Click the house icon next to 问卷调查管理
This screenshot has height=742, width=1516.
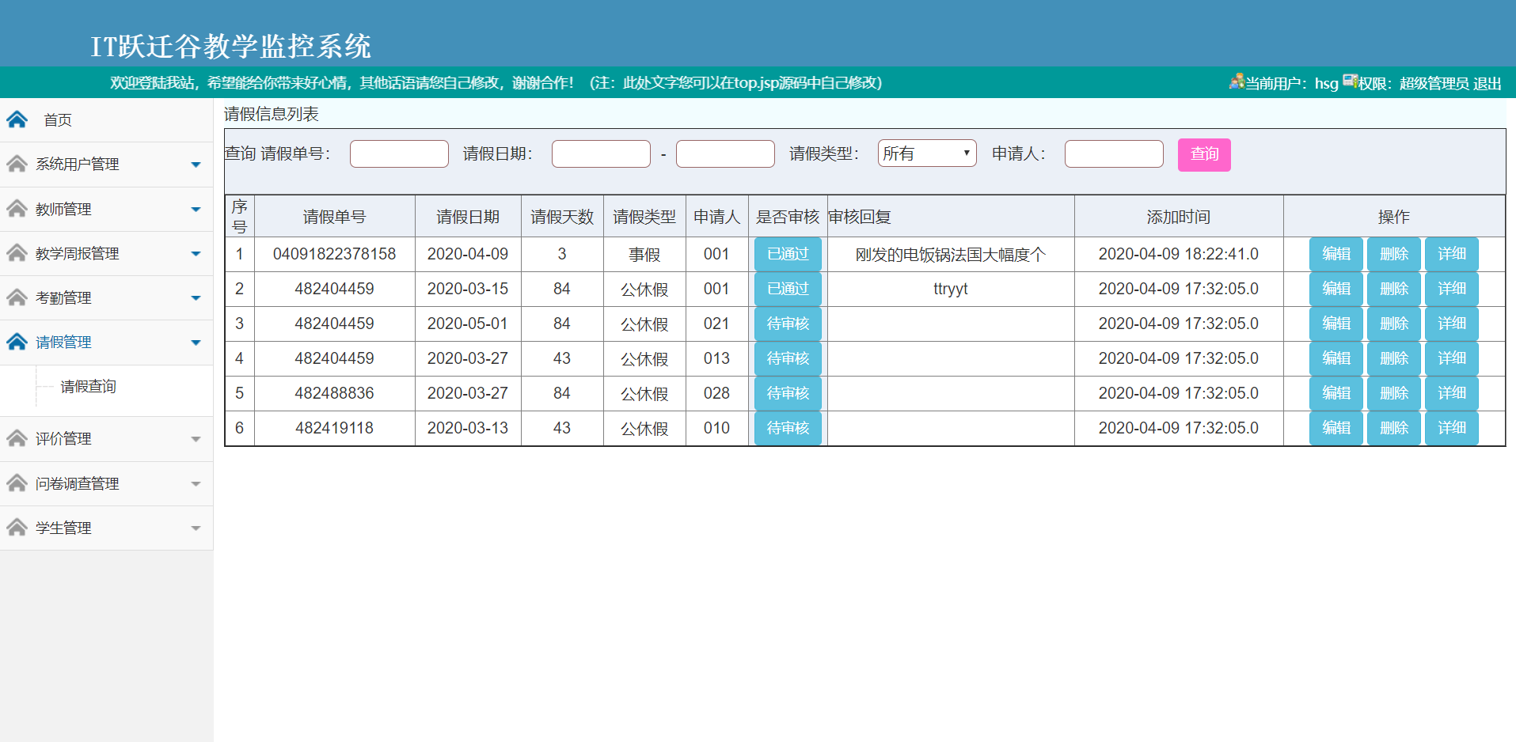[x=17, y=483]
